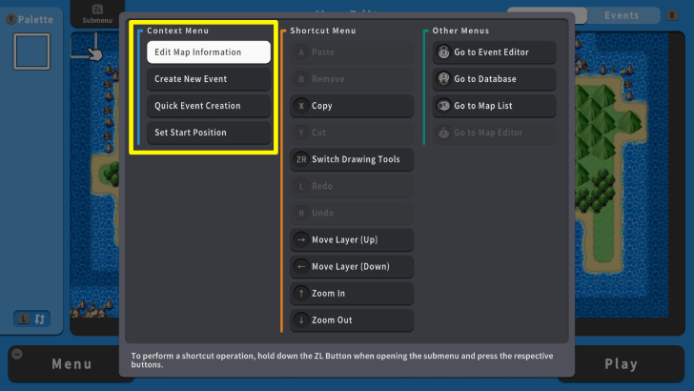The width and height of the screenshot is (694, 391).
Task: Click the stick icon beside Go to Map Editor
Action: point(443,133)
